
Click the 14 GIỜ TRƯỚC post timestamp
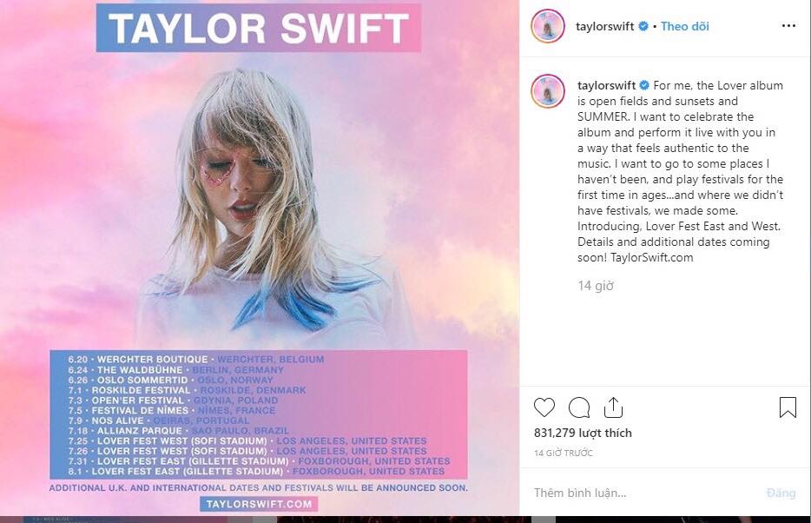point(564,453)
